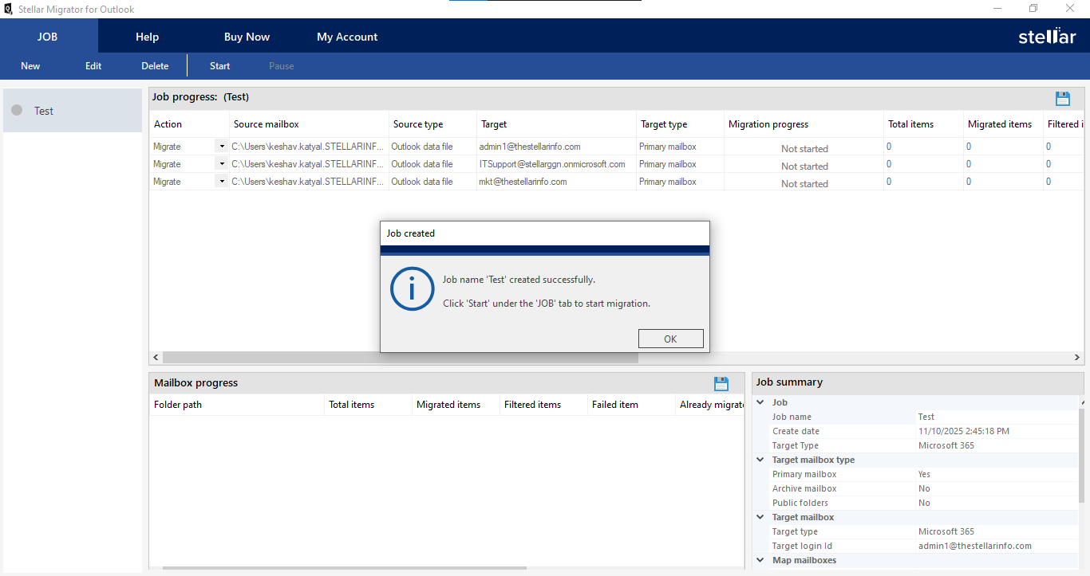Open the Action dropdown for ITSupport mailbox row
The height and width of the screenshot is (576, 1090).
[221, 163]
